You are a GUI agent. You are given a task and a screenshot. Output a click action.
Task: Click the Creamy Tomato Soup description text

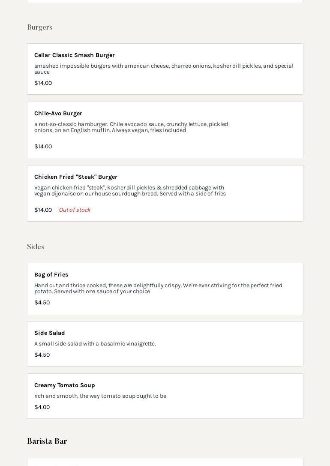point(100,396)
